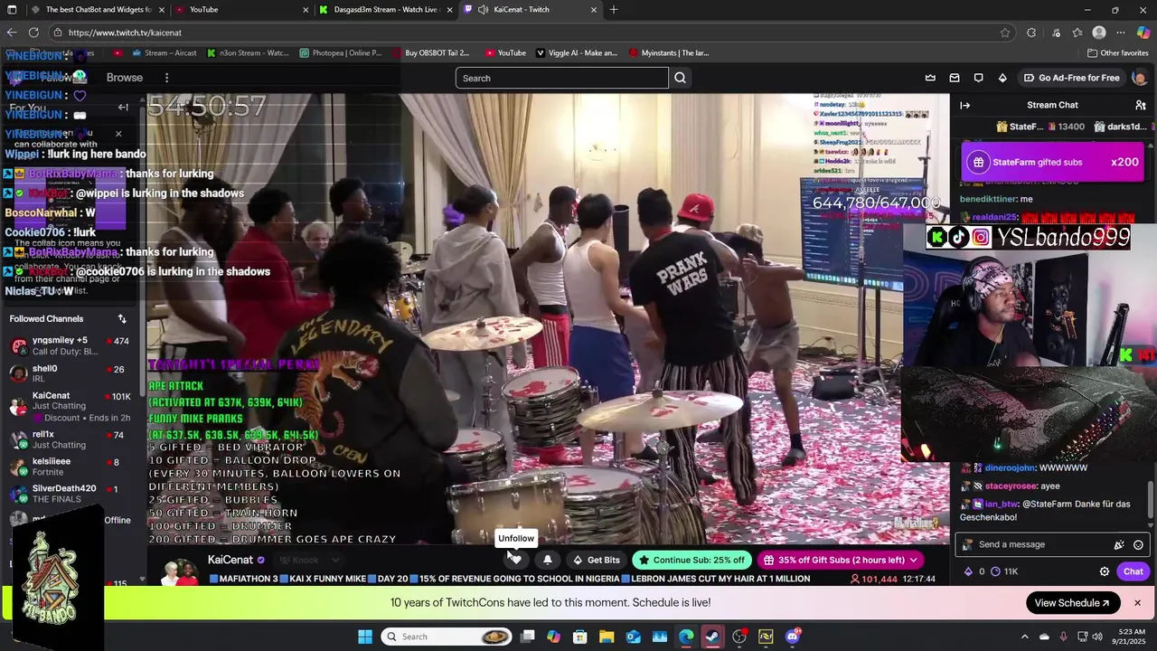Switch to the best ChatBot and Widgets tab

(x=98, y=9)
